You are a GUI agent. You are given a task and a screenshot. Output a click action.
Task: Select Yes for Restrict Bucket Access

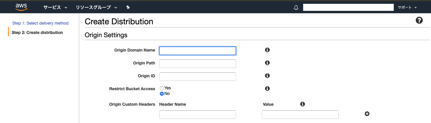(162, 88)
